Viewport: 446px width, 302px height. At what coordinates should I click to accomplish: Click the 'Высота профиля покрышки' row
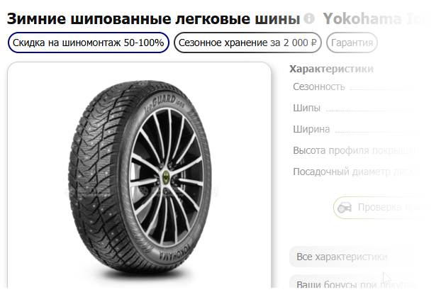click(352, 150)
